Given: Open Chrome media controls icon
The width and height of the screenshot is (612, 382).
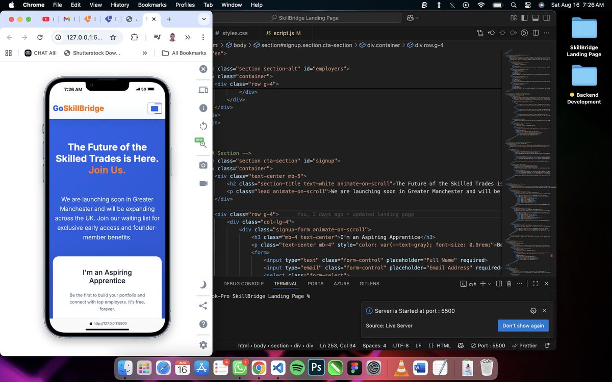Looking at the screenshot, I should tap(158, 37).
